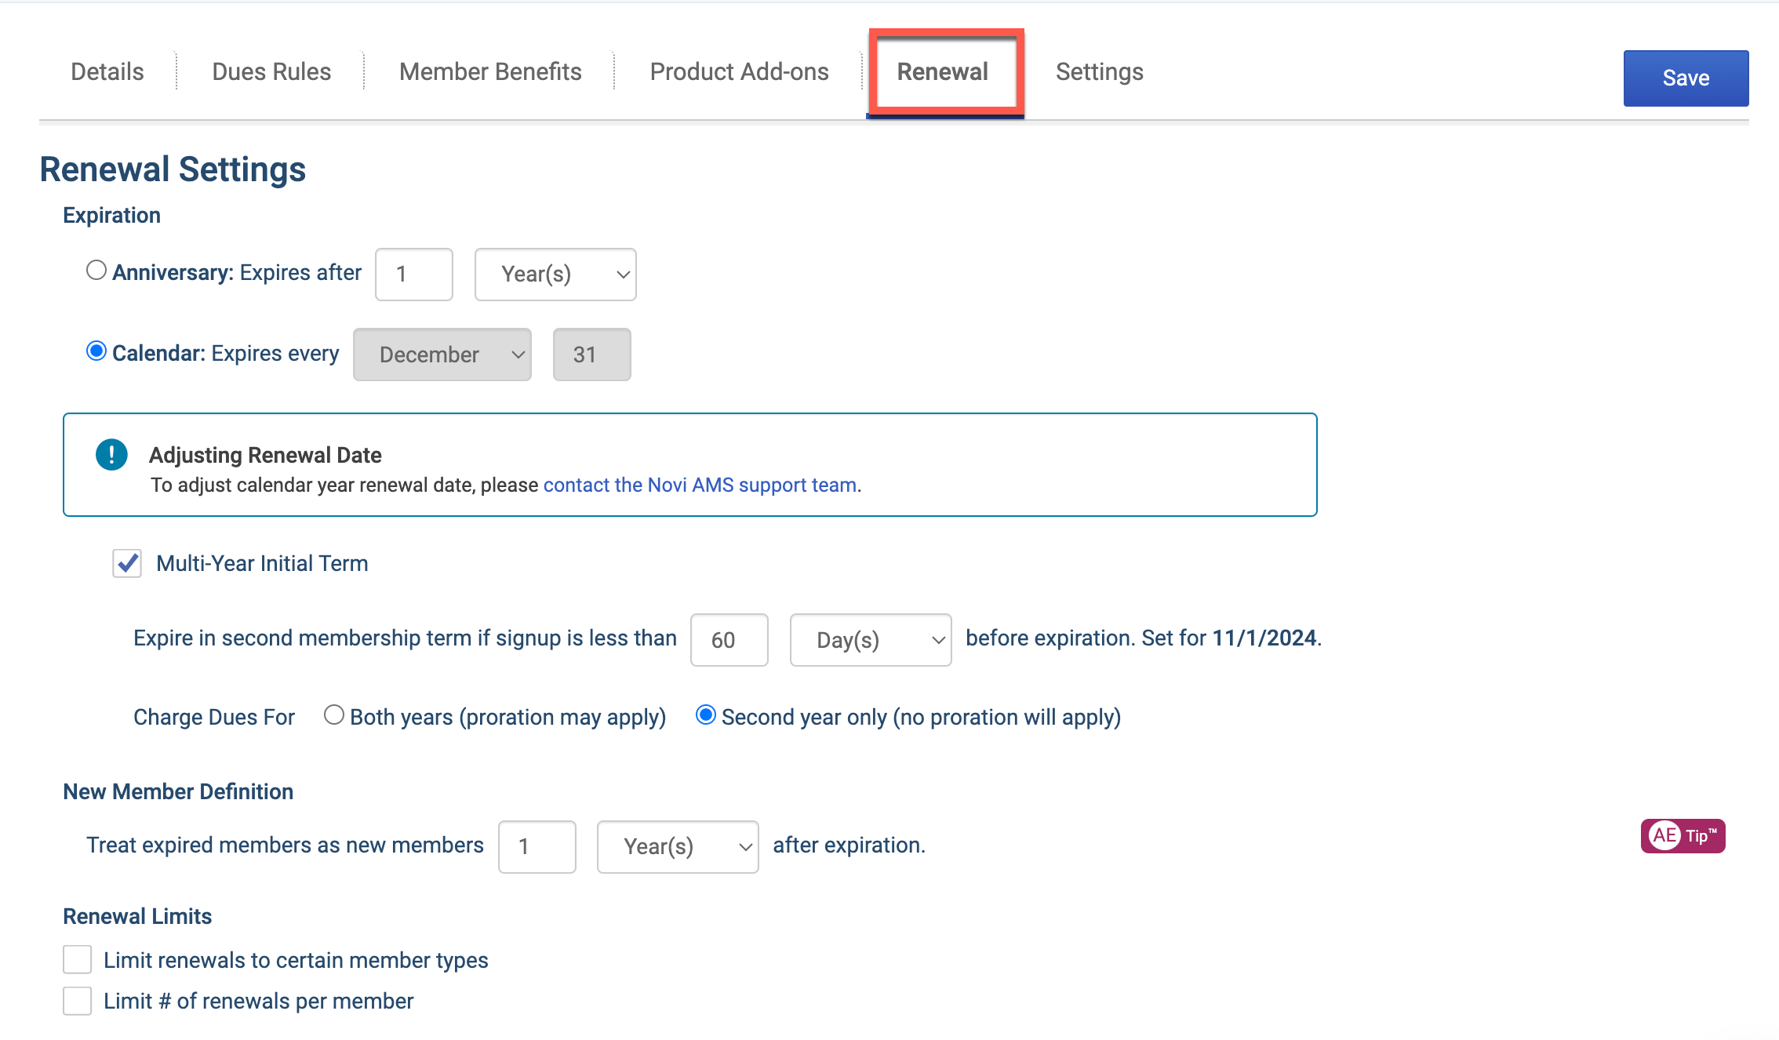
Task: Open the December month dropdown
Action: [x=442, y=355]
